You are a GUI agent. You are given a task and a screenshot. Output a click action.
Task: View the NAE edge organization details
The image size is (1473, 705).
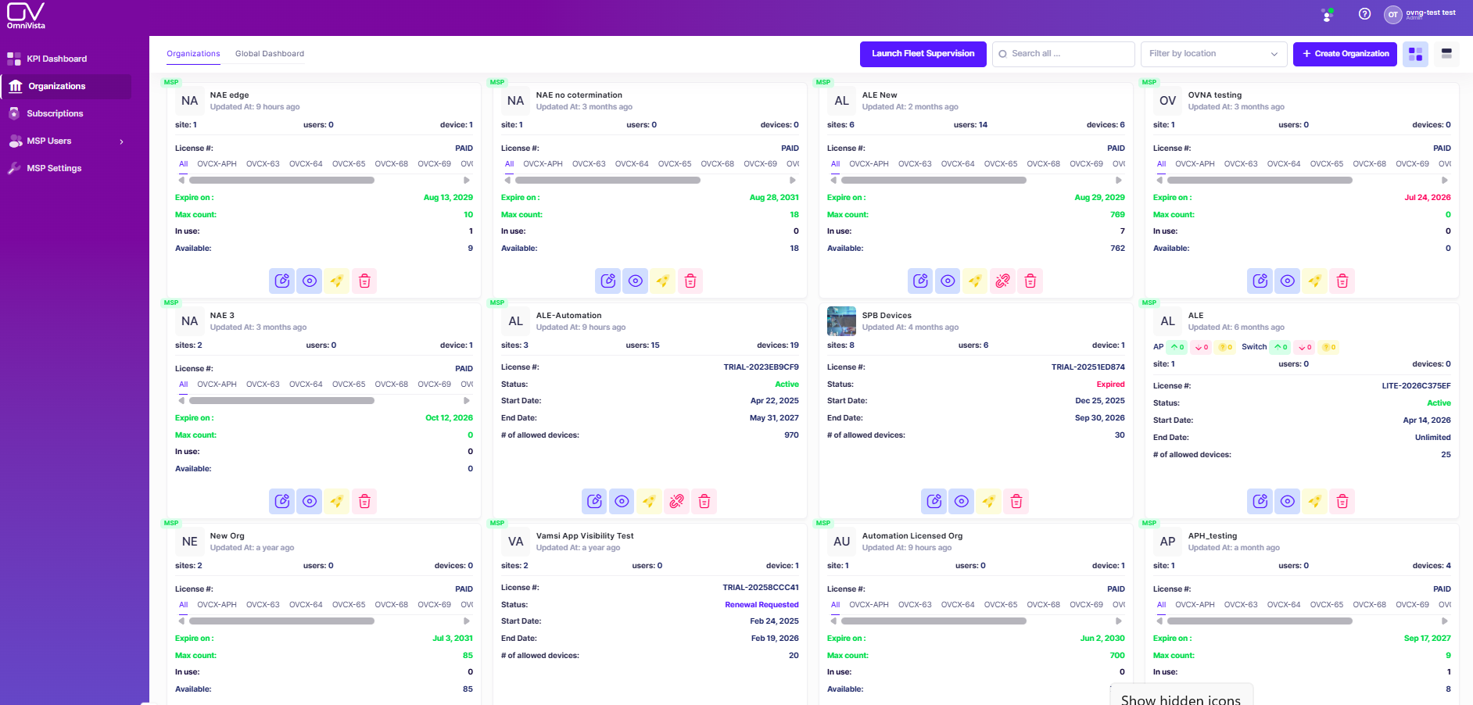[x=310, y=281]
